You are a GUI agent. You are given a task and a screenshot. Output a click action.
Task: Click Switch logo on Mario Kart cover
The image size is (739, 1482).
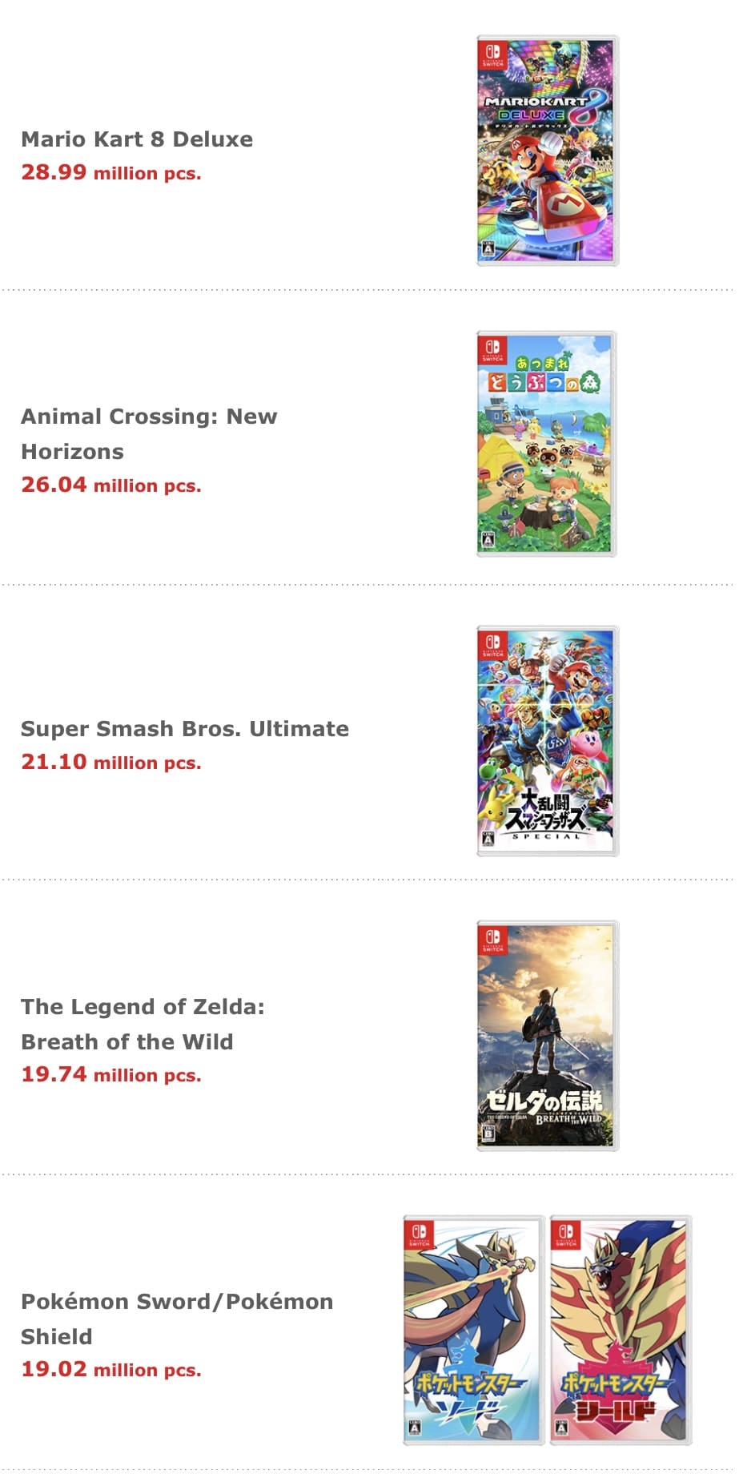[x=492, y=55]
